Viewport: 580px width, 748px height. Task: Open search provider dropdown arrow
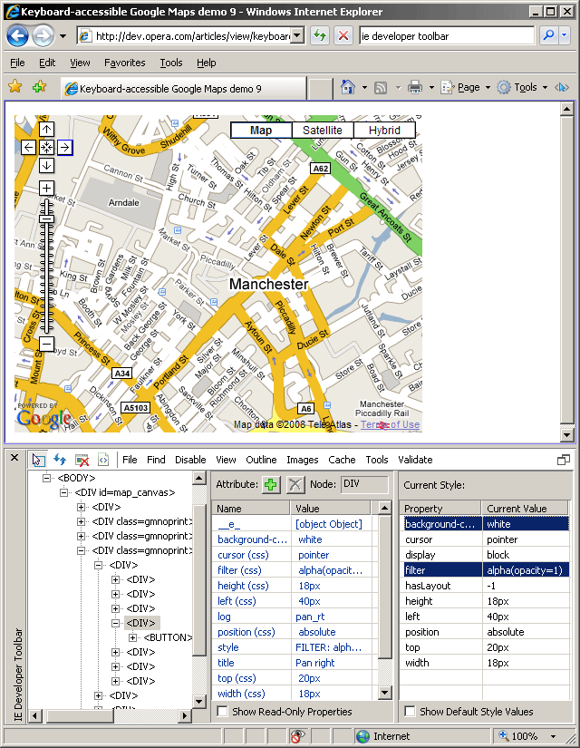[565, 35]
